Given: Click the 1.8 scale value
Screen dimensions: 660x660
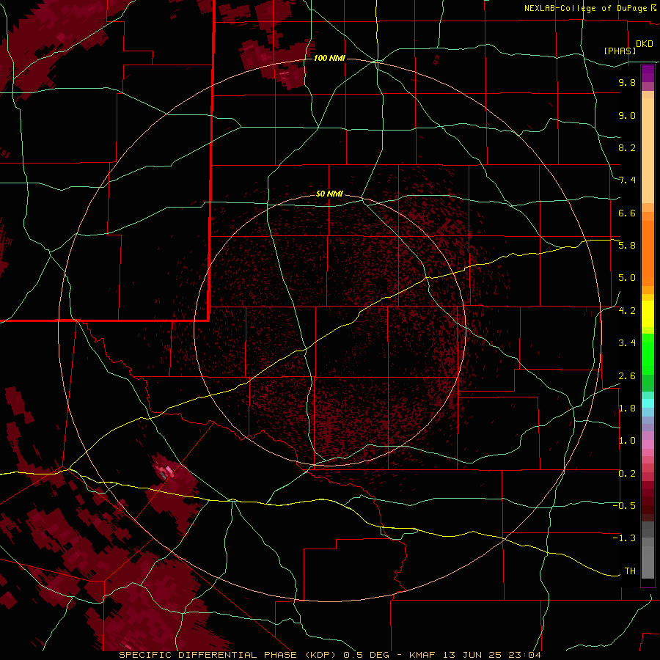Looking at the screenshot, I should 627,408.
